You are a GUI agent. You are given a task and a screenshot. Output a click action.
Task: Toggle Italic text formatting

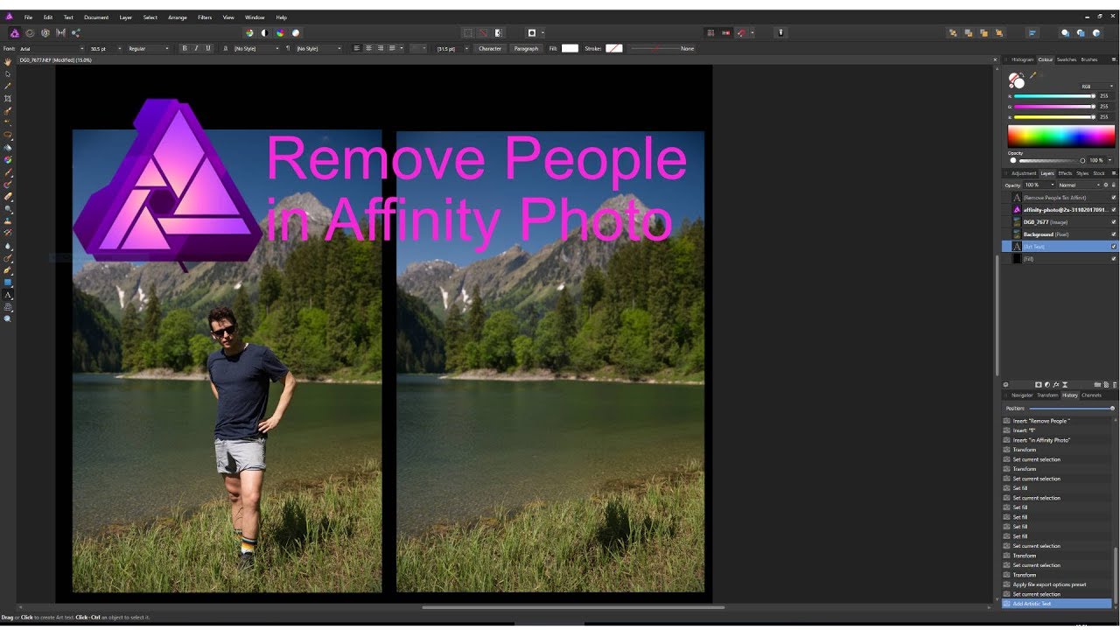[196, 48]
